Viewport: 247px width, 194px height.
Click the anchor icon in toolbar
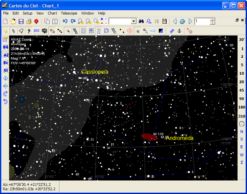[x=179, y=31]
